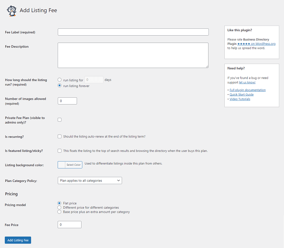The width and height of the screenshot is (284, 248).
Task: Click the Fee Label text field
Action: coord(133,32)
